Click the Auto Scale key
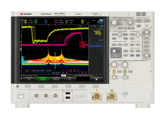165x119 pixels. (x=147, y=26)
